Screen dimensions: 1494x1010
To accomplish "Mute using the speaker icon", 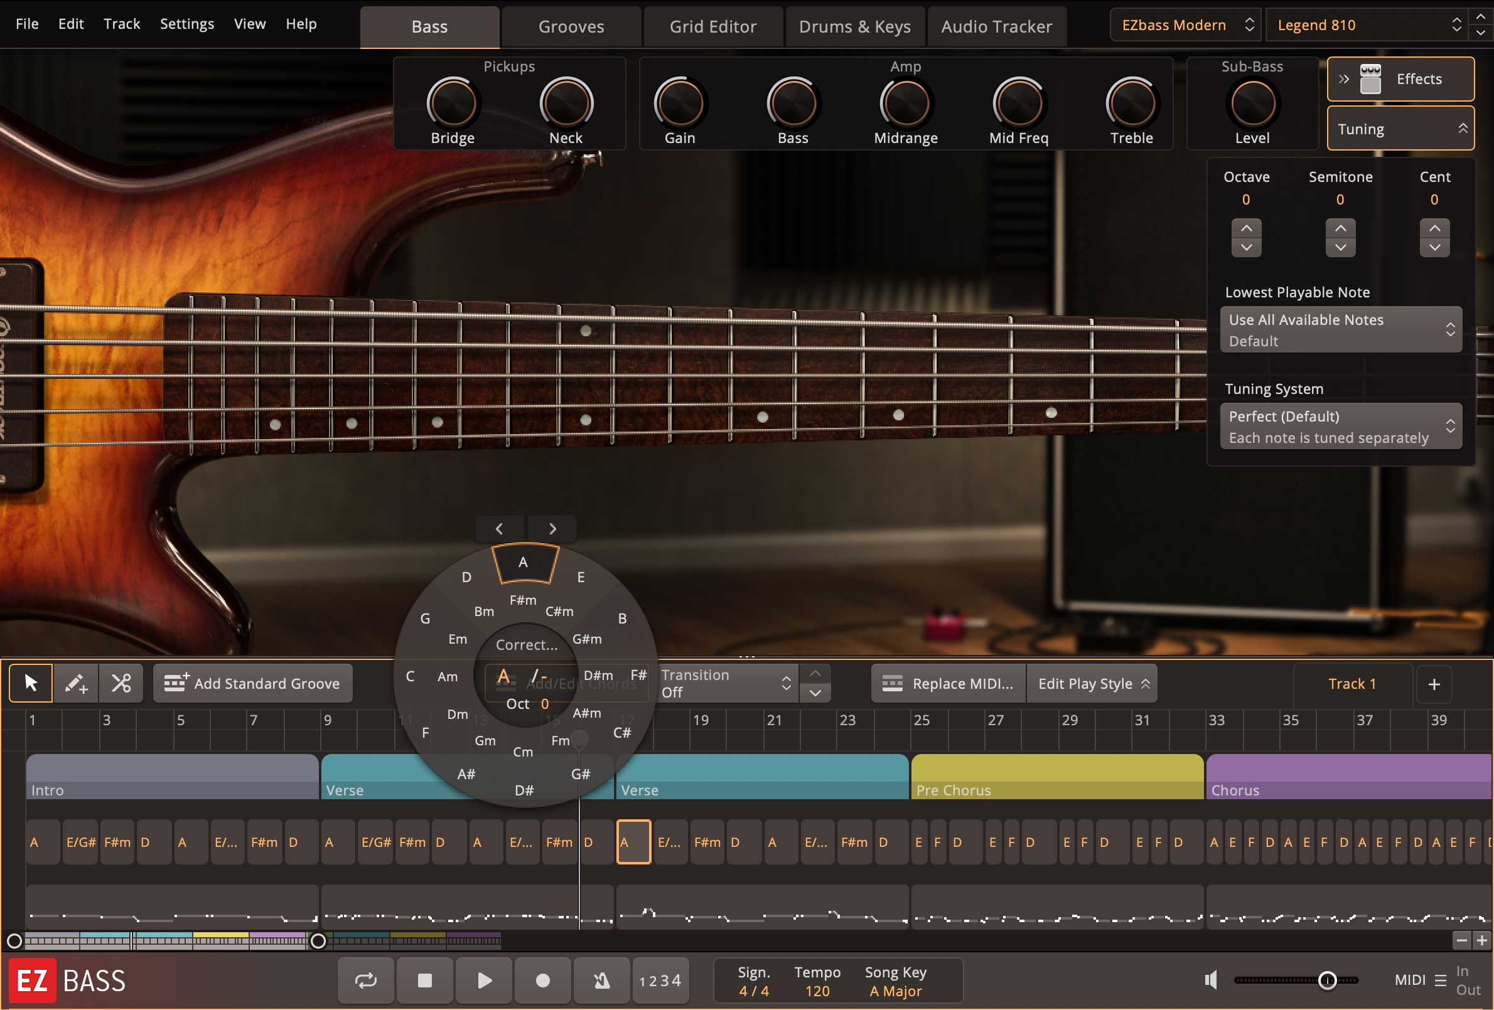I will coord(1211,980).
